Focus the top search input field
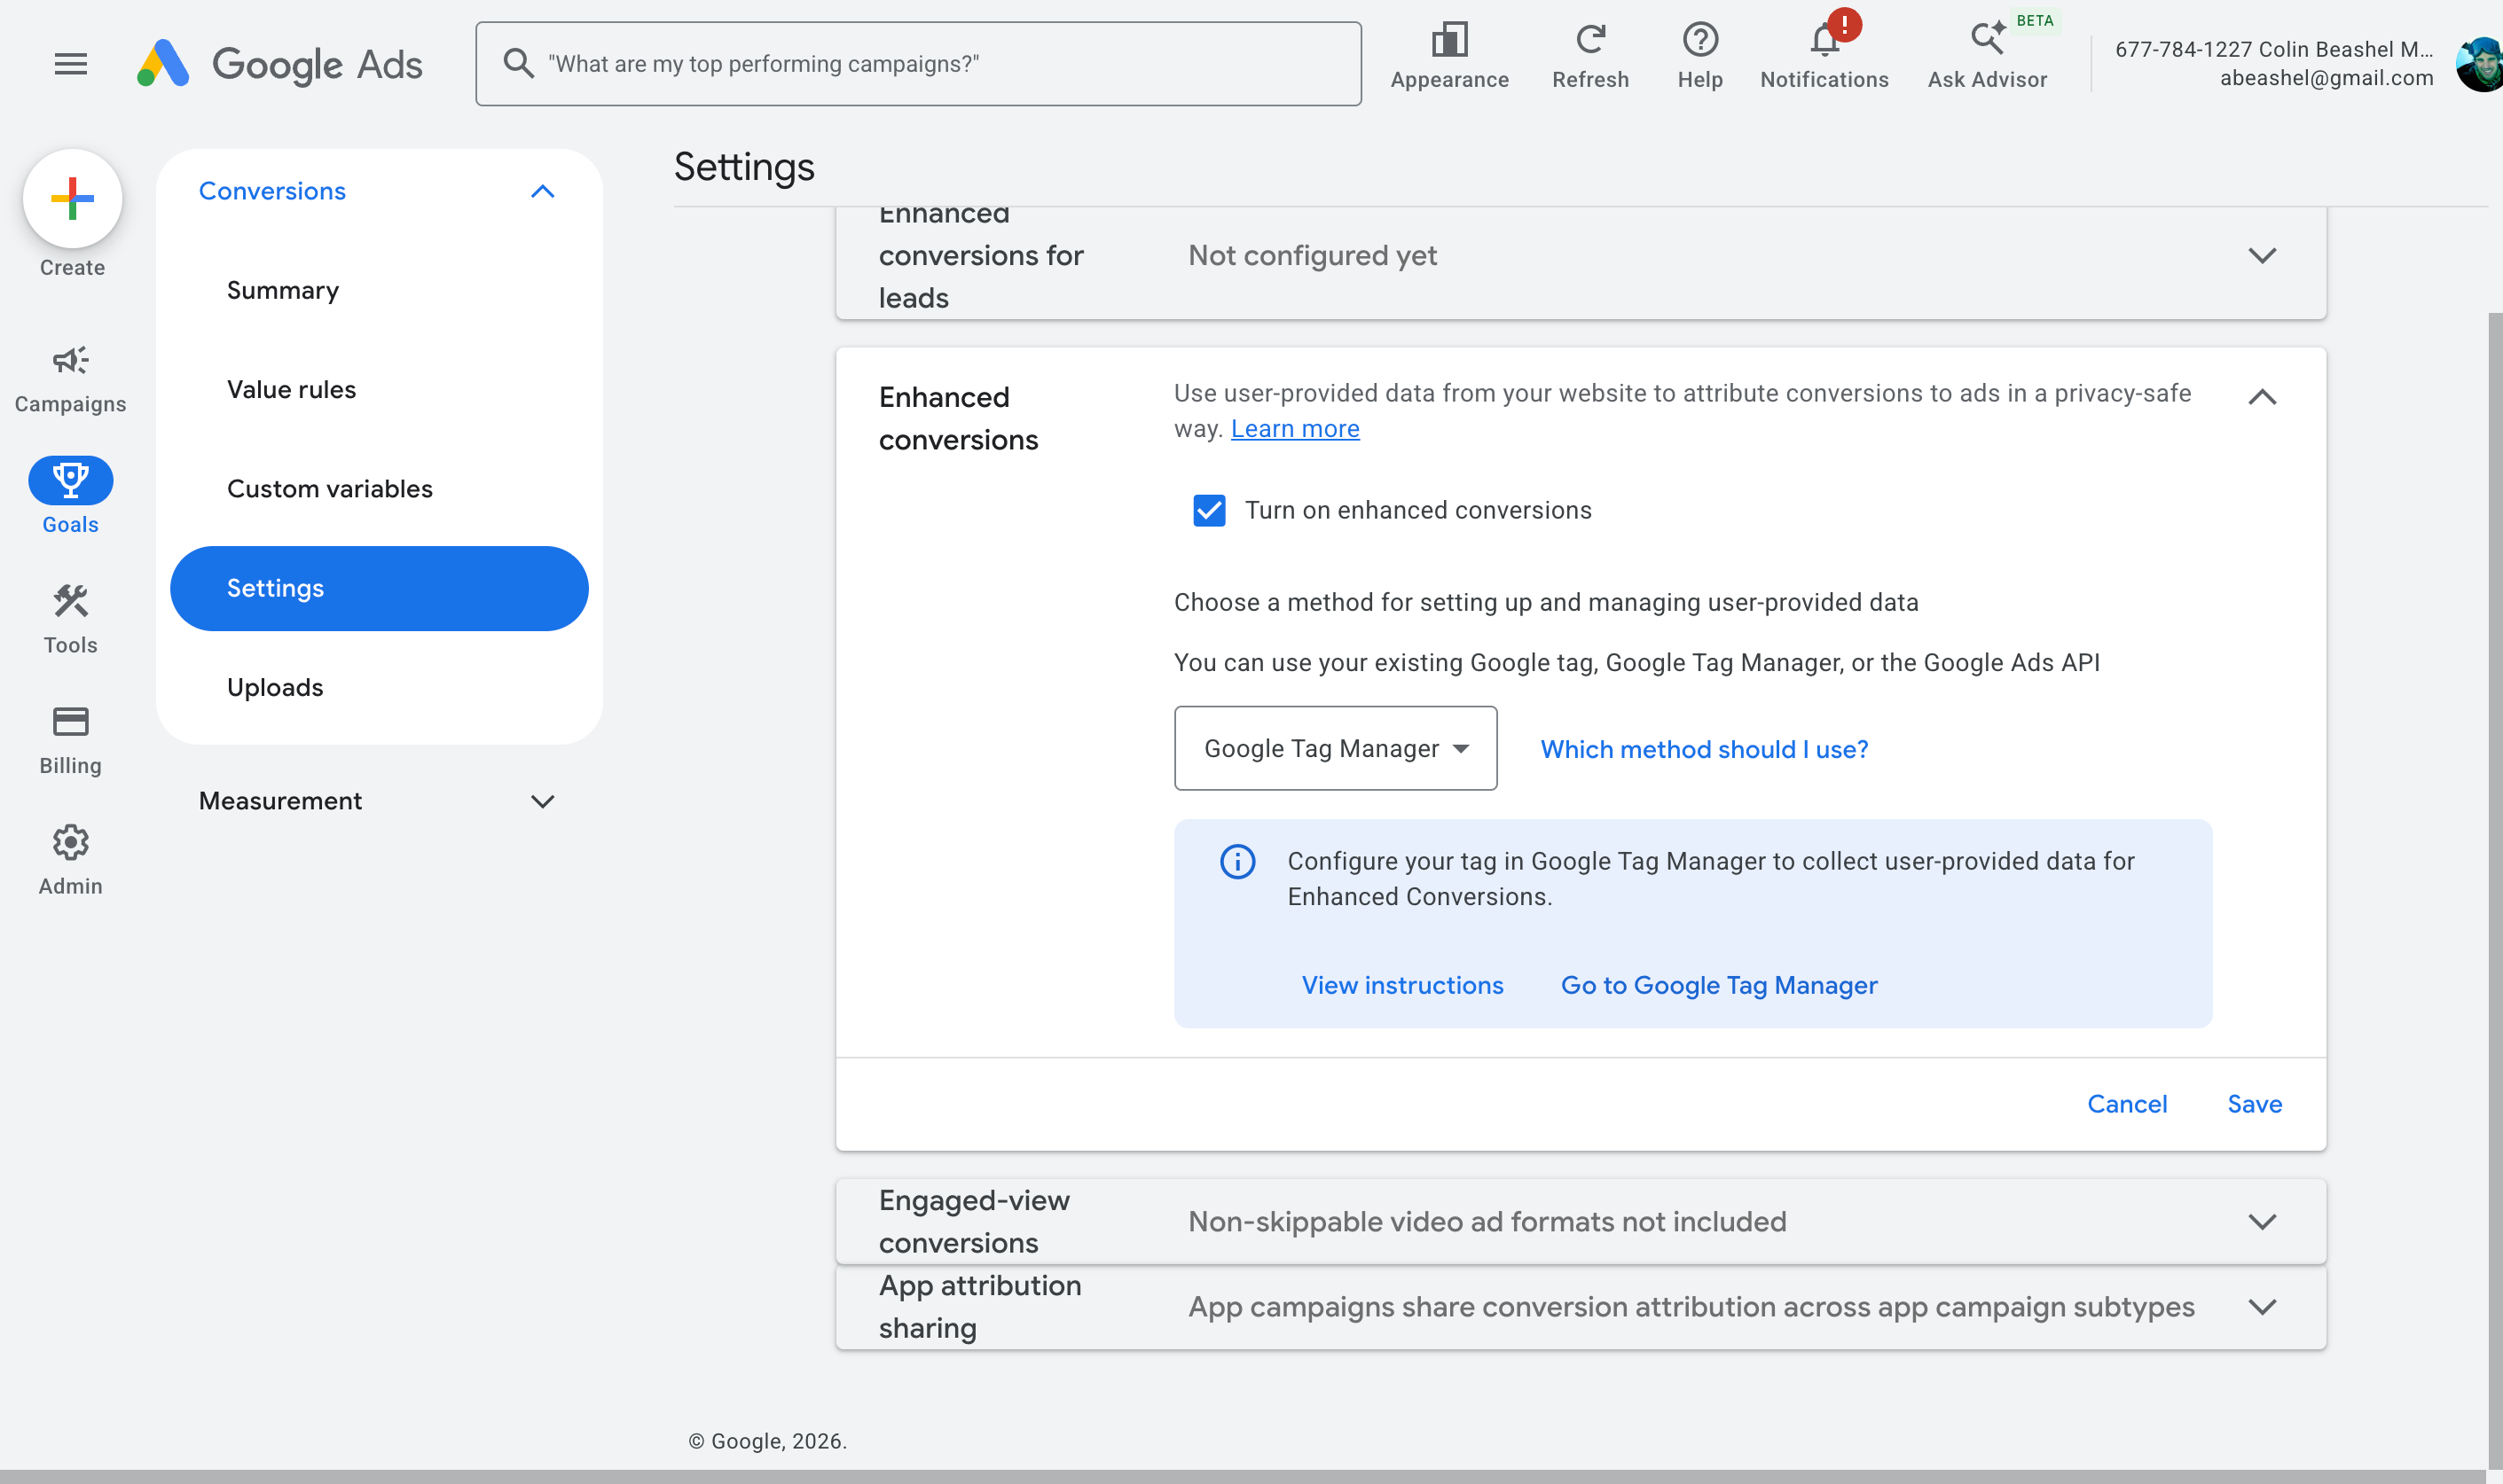This screenshot has height=1484, width=2503. point(917,64)
